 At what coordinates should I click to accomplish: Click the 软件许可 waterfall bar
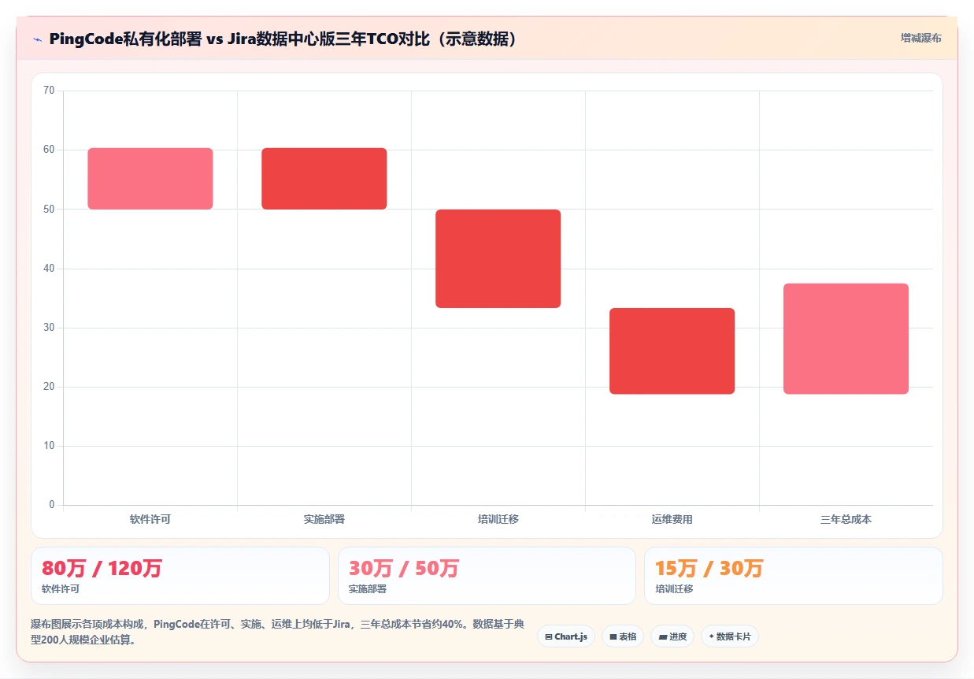tap(150, 179)
